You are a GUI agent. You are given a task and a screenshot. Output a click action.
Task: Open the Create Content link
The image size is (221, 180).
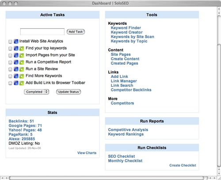125,59
